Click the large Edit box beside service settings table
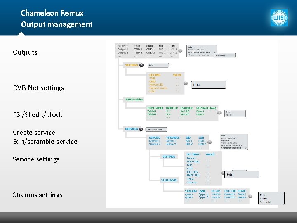The height and width of the screenshot is (223, 297). [x=242, y=174]
